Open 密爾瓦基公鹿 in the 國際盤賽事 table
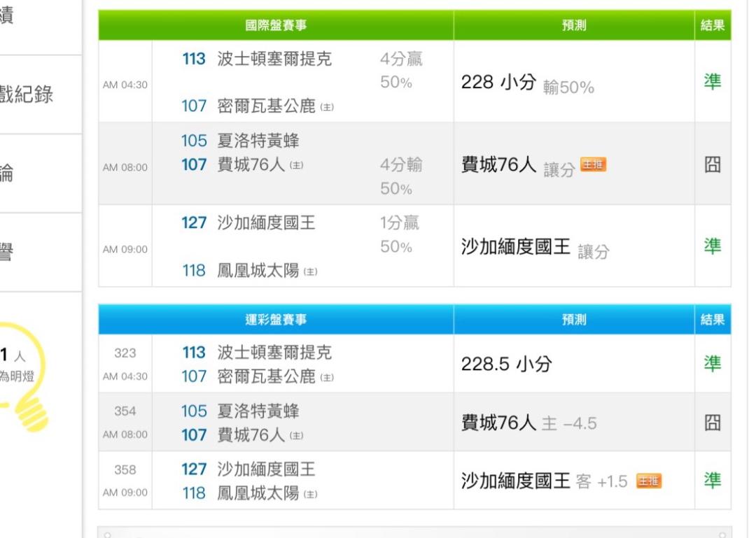The width and height of the screenshot is (756, 538). (266, 106)
